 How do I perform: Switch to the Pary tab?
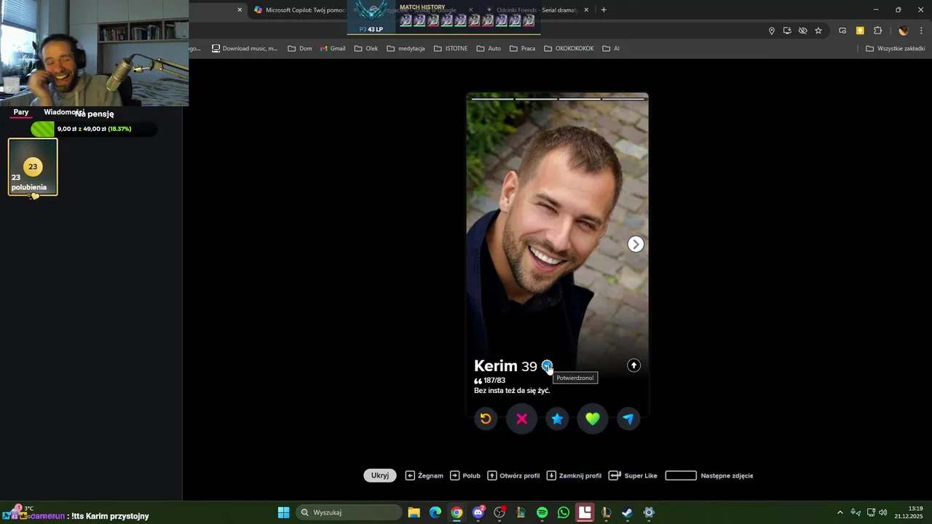21,112
